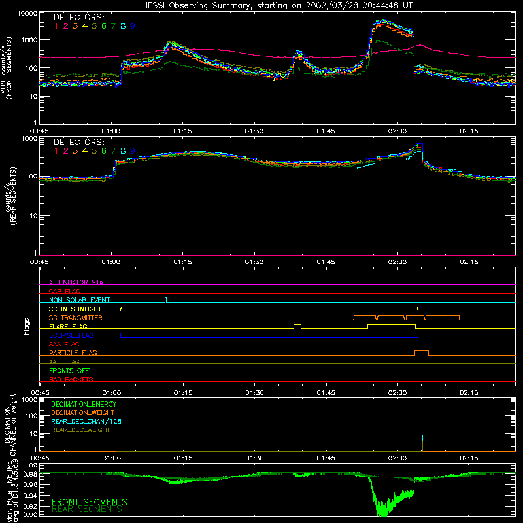Click the DECIMATION_WEIGHT legend entry
Viewport: 523px width, 523px height.
pos(83,413)
